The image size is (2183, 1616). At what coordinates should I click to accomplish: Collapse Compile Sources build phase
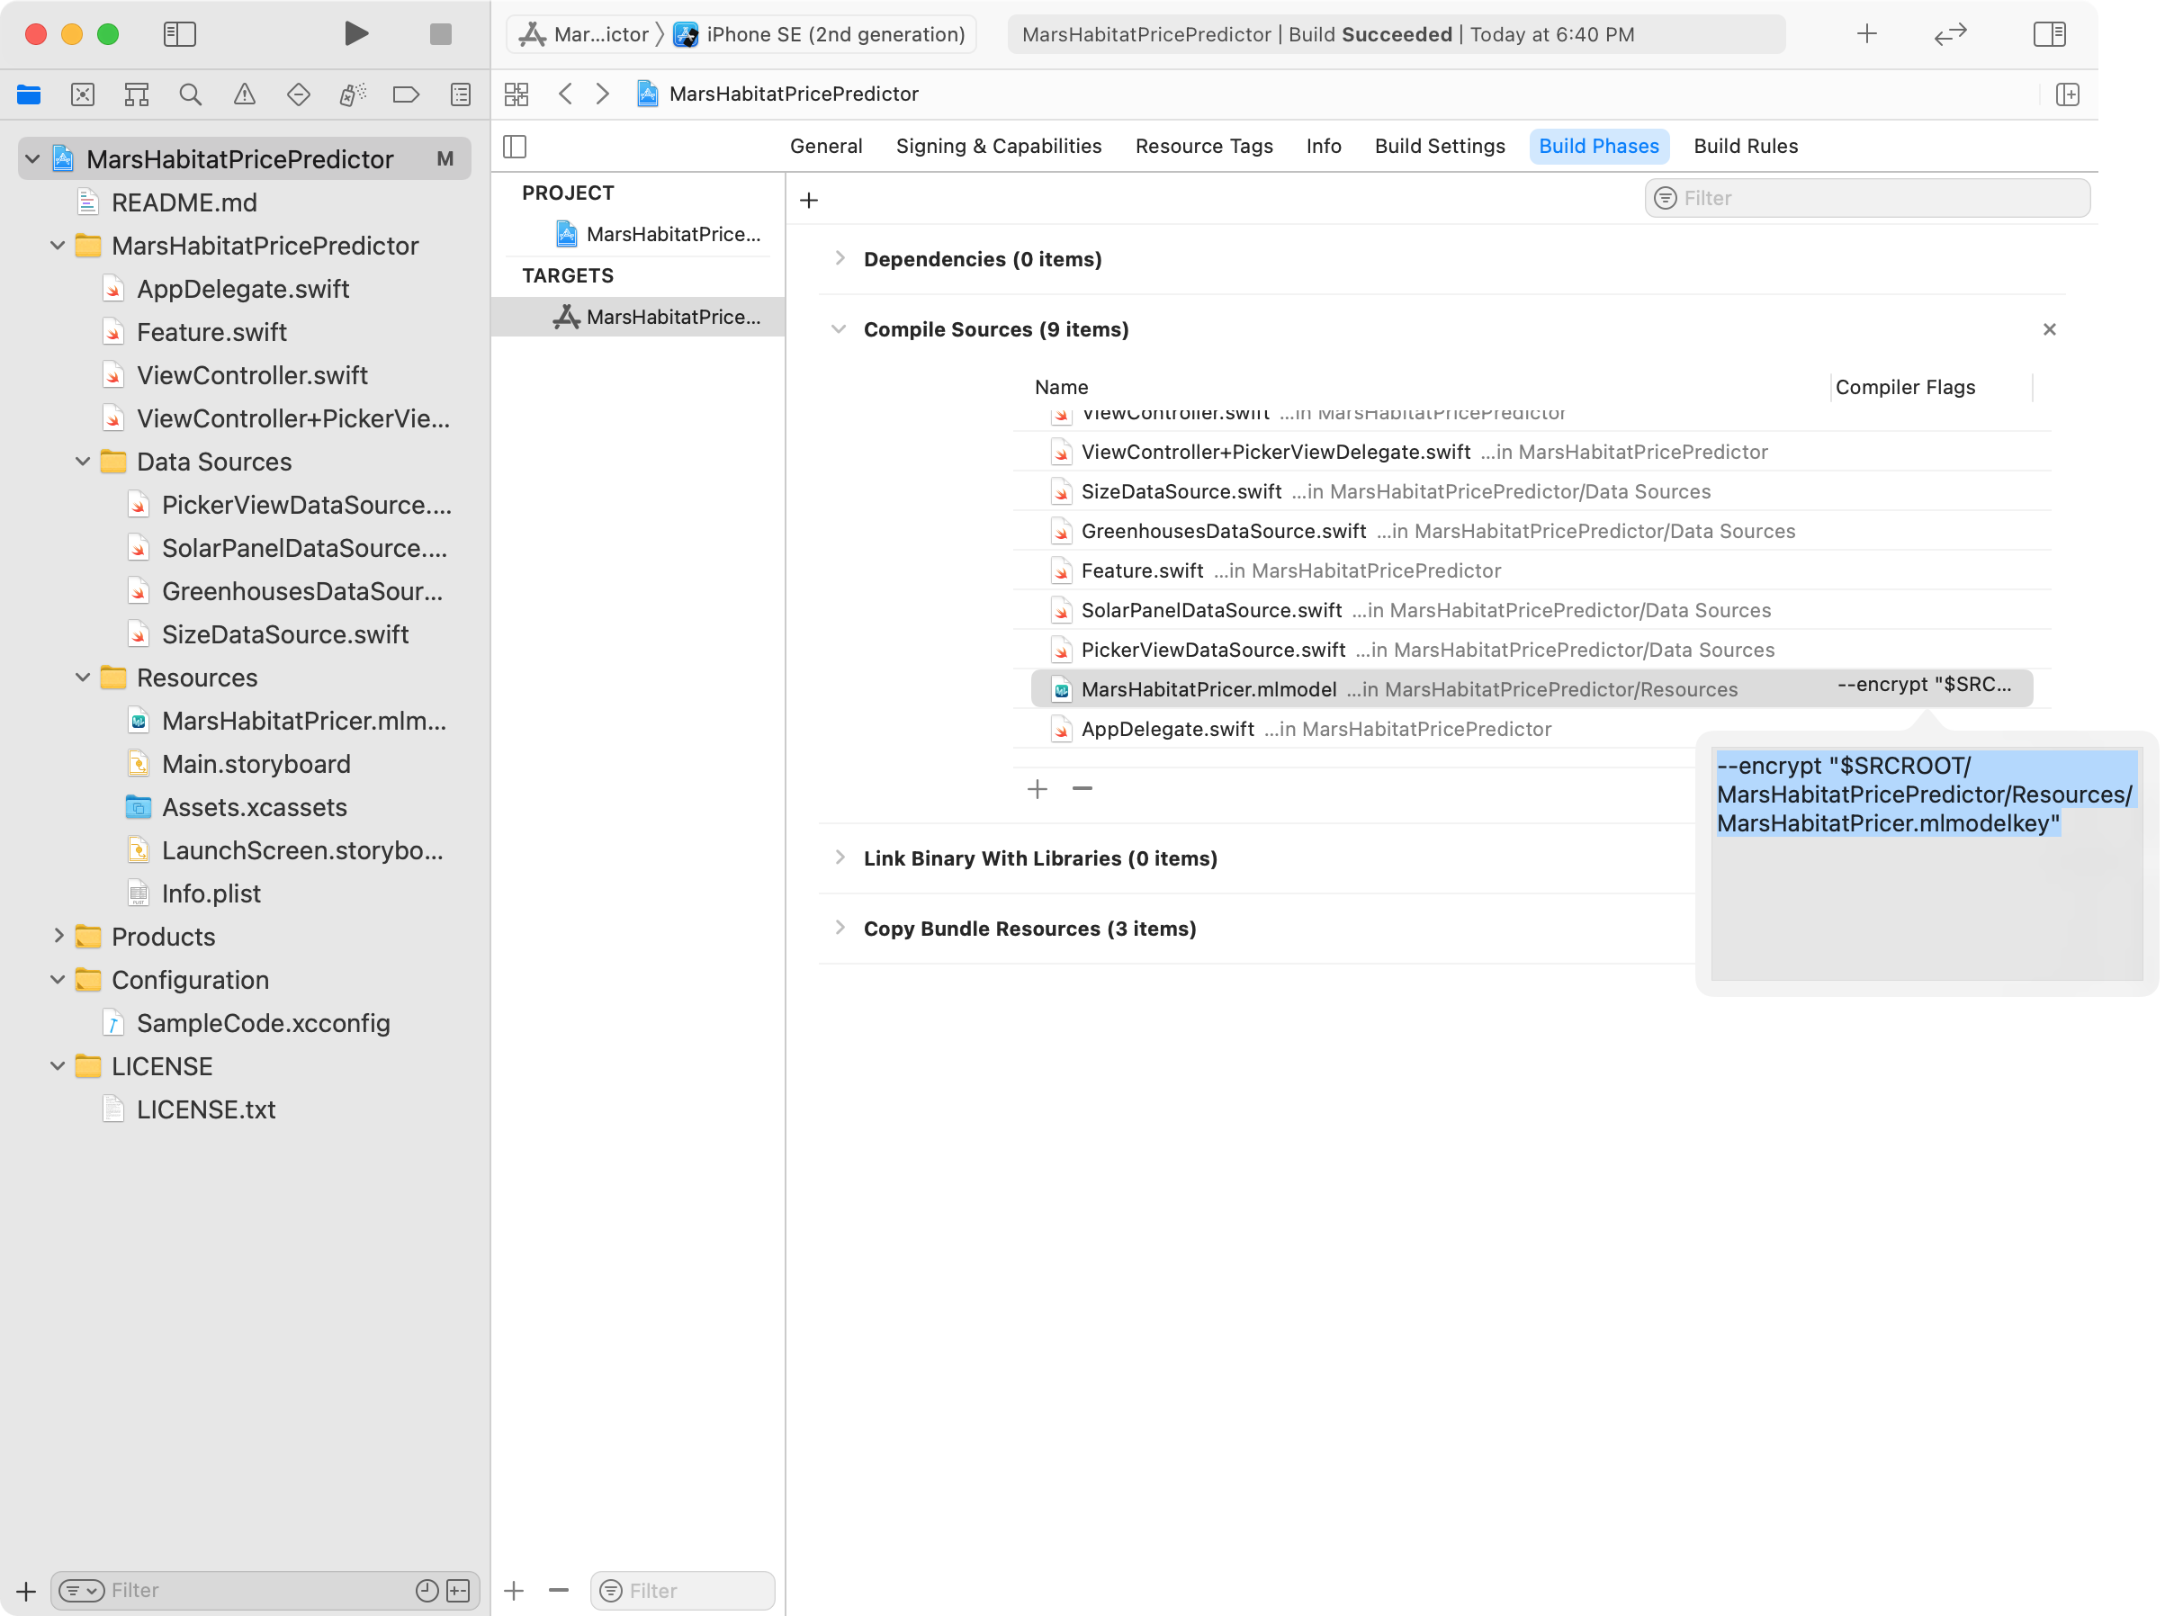click(838, 329)
